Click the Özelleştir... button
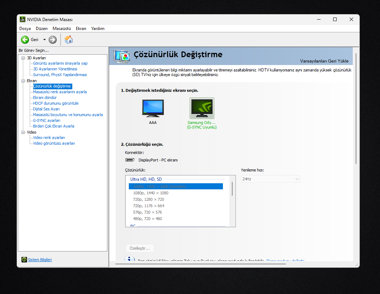The image size is (380, 294). pyautogui.click(x=140, y=248)
